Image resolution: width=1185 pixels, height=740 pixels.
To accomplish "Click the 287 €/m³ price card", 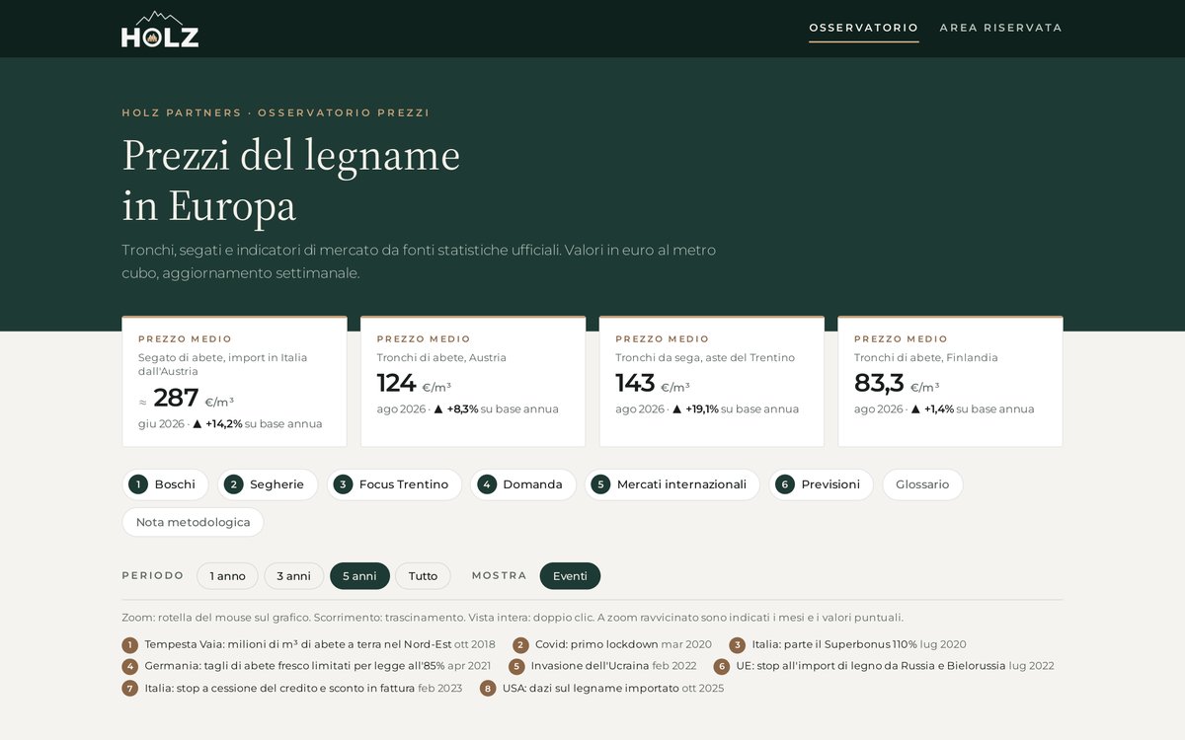I will (234, 382).
